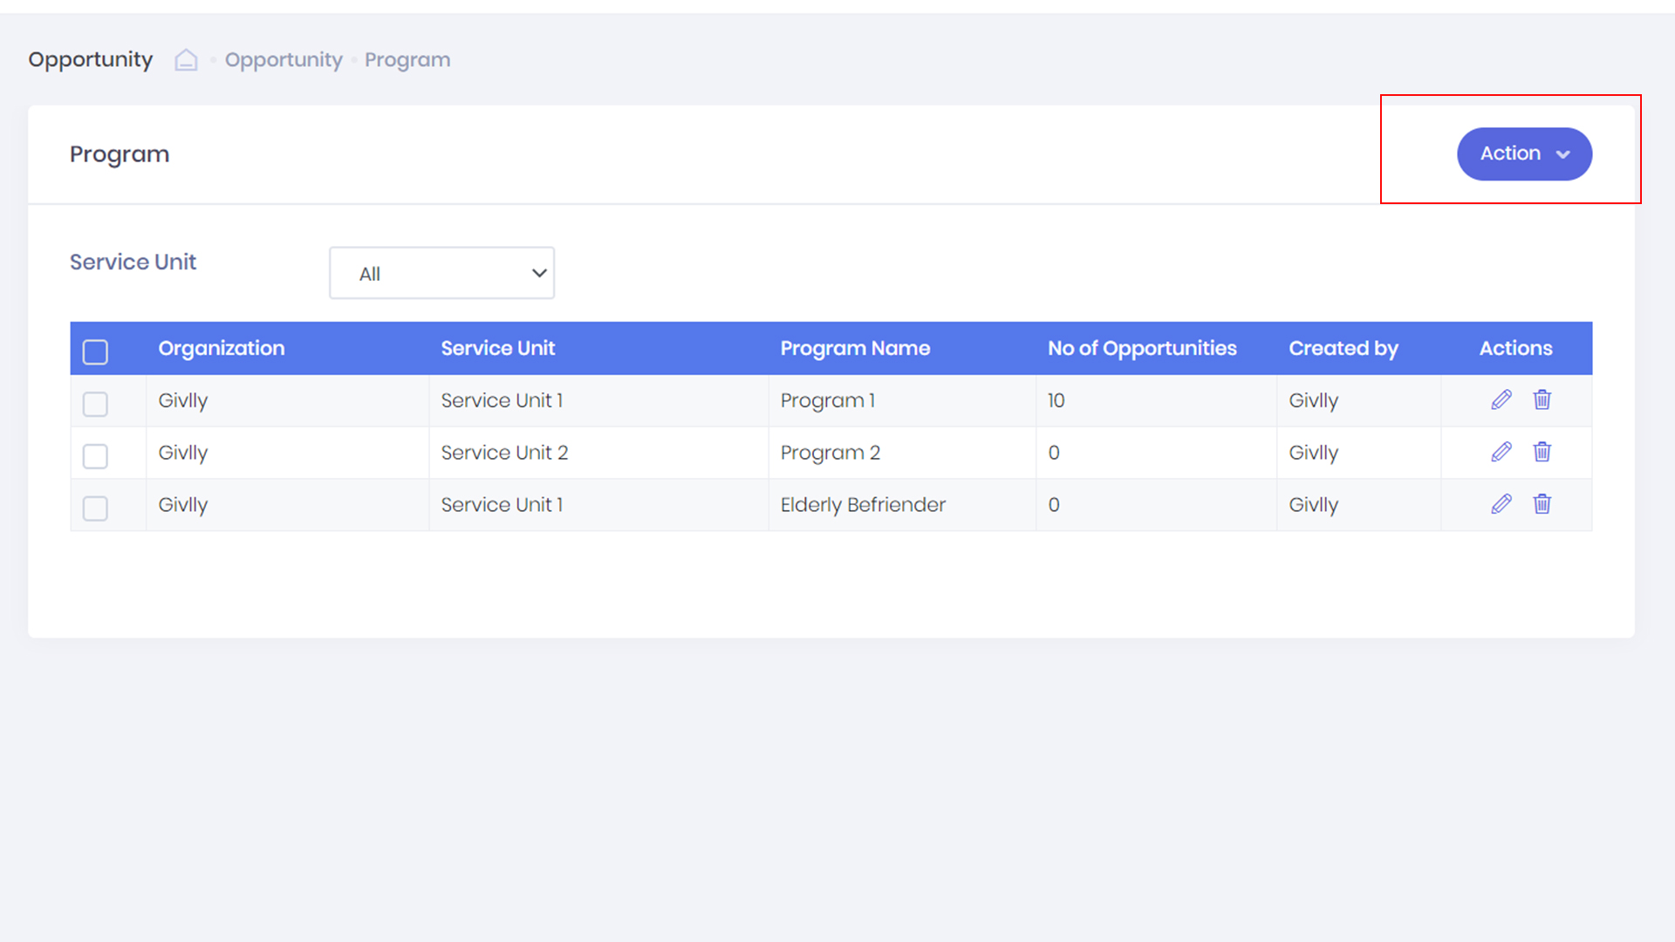The width and height of the screenshot is (1675, 942).
Task: Click the No of Opportunities column header
Action: 1141,349
